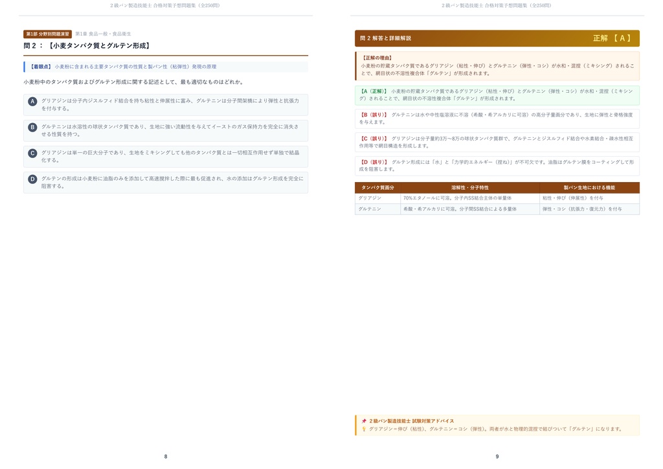This screenshot has height=469, width=663.
Task: Click the 第1章 食品一般・食品衛生 chapter label
Action: (x=103, y=34)
